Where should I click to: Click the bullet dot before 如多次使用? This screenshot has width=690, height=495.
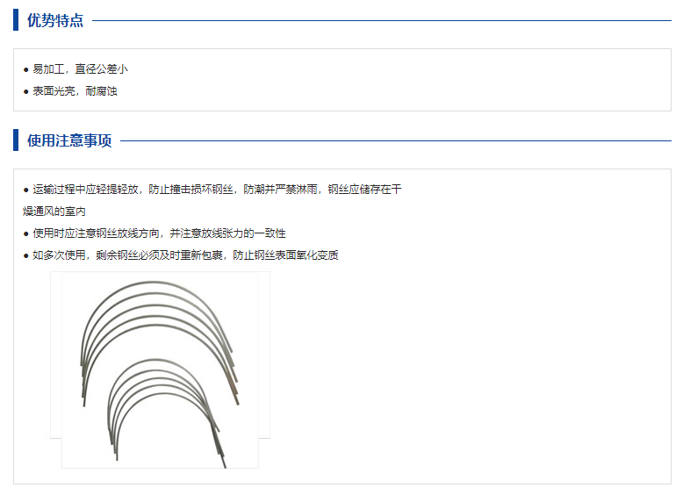(x=26, y=255)
